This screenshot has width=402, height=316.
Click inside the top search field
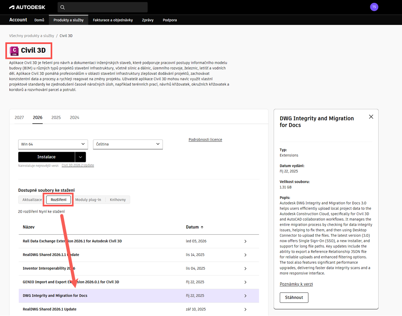[x=103, y=7]
